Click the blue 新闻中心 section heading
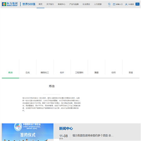Screen dimensions: 141x141 [66, 128]
